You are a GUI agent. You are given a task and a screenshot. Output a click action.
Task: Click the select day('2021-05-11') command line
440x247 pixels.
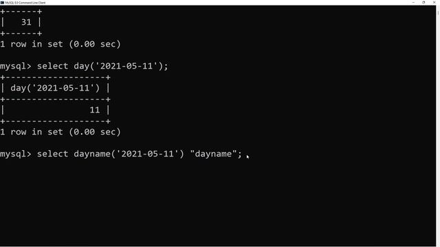(102, 66)
